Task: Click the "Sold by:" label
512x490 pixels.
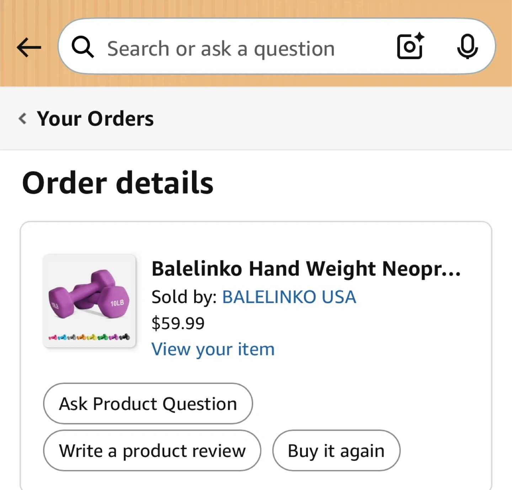Action: click(x=184, y=297)
